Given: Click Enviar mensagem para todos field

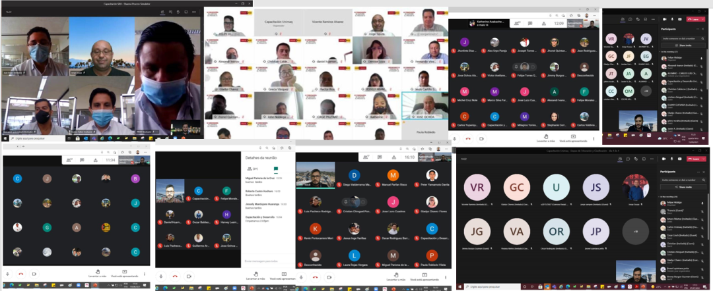Looking at the screenshot, I should click(x=267, y=261).
